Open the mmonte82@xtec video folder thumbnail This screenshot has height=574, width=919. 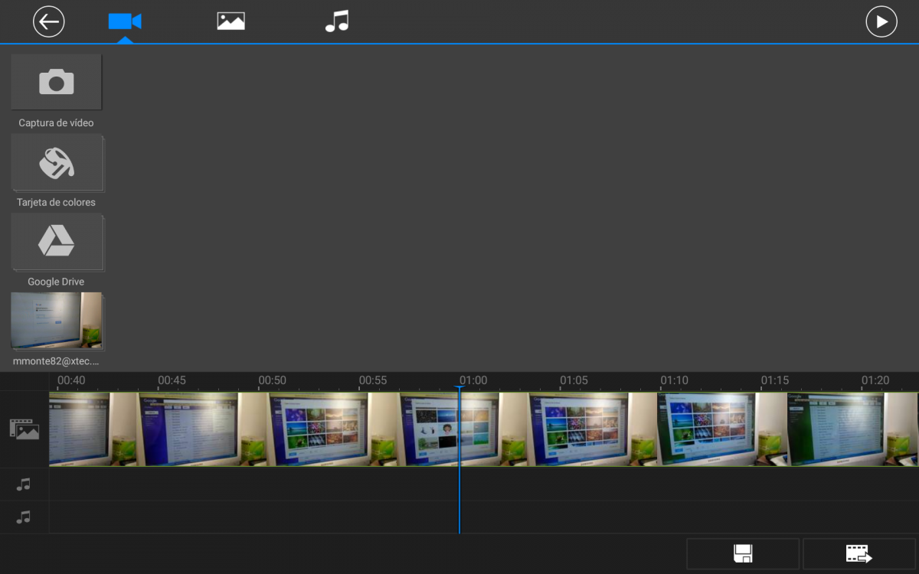pyautogui.click(x=56, y=321)
